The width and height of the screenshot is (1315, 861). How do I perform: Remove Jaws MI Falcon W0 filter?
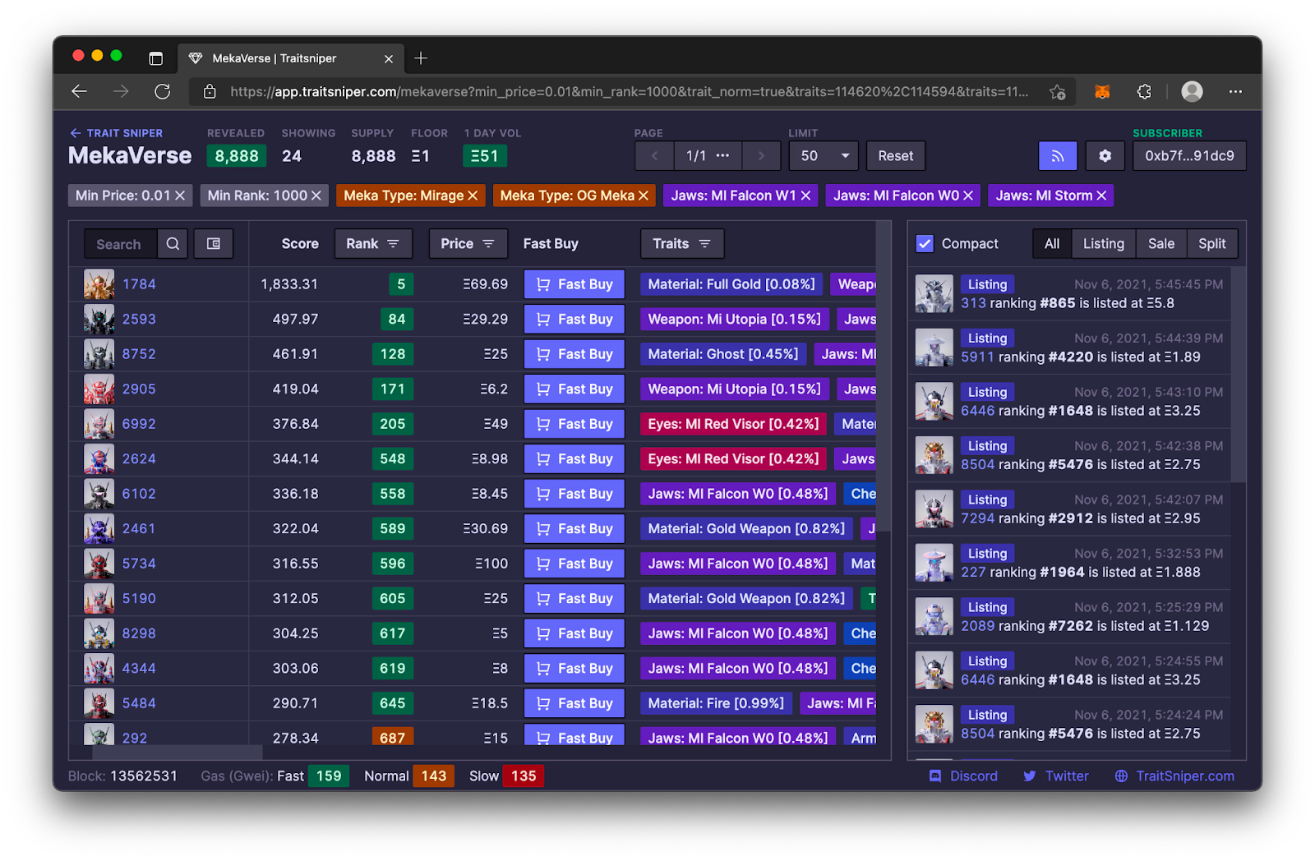click(x=968, y=196)
